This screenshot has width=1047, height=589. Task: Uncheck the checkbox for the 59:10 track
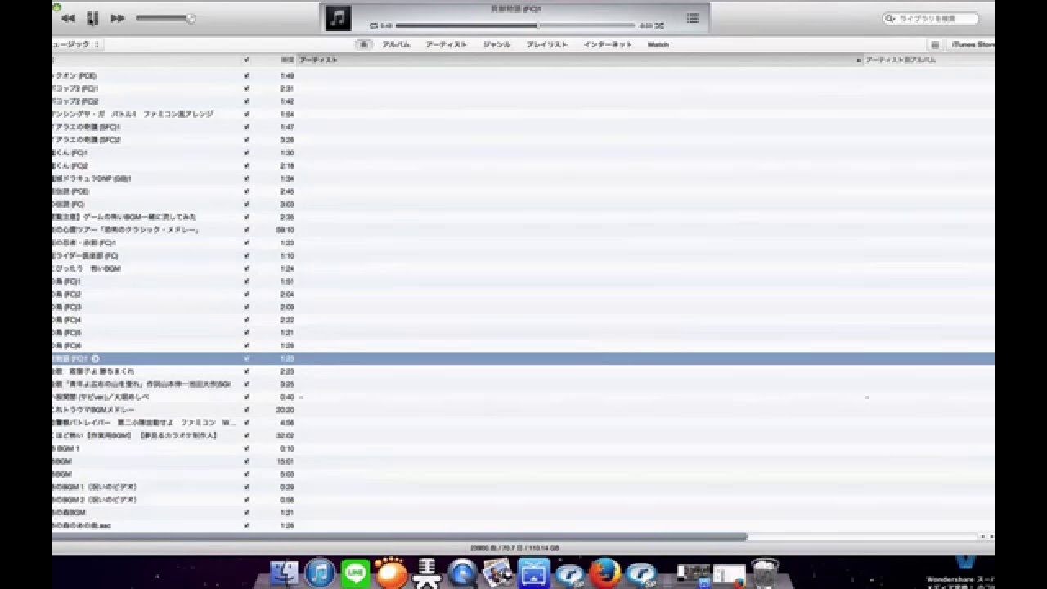click(246, 230)
